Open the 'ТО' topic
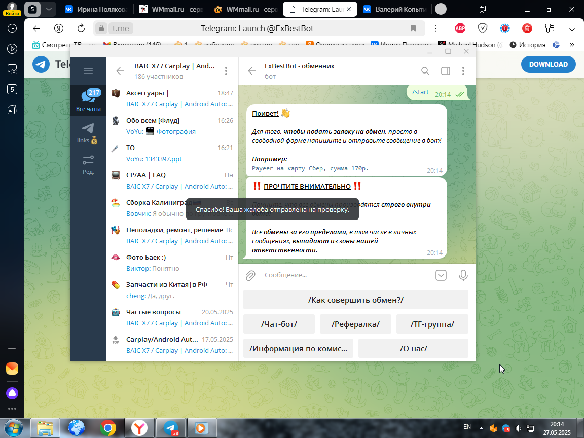The image size is (584, 438). (172, 153)
